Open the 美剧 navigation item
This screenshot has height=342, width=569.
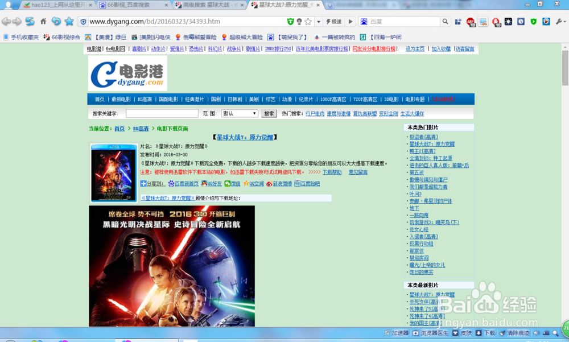click(x=254, y=99)
